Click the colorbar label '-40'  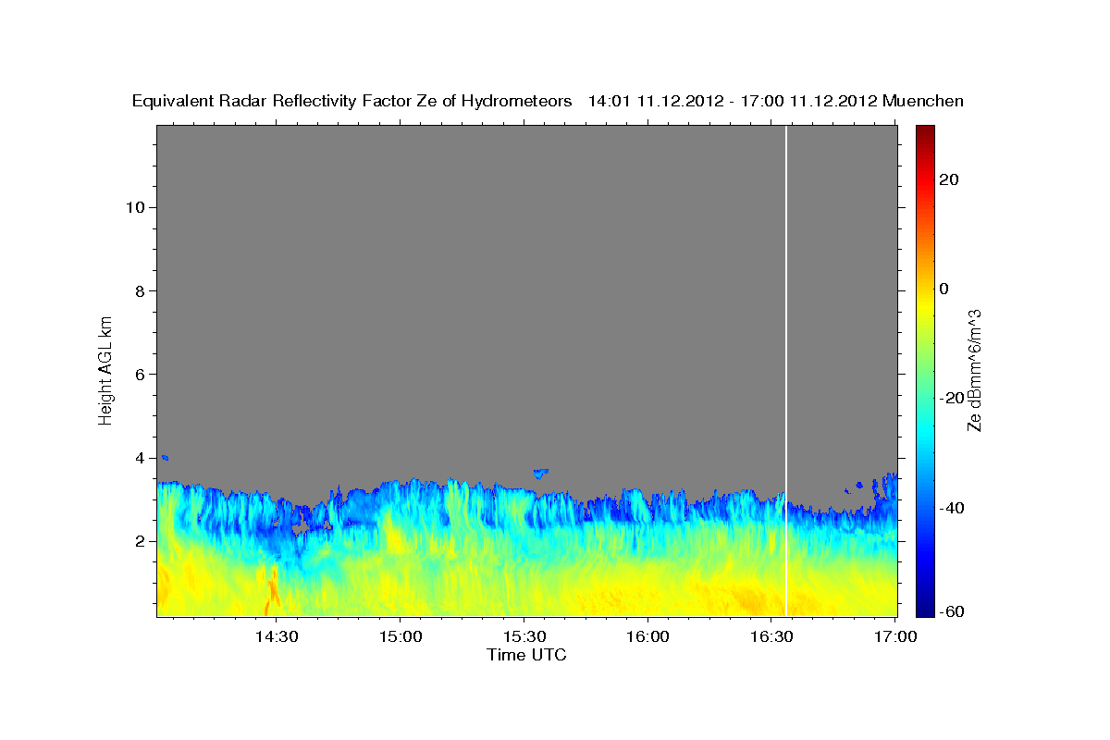click(x=952, y=507)
